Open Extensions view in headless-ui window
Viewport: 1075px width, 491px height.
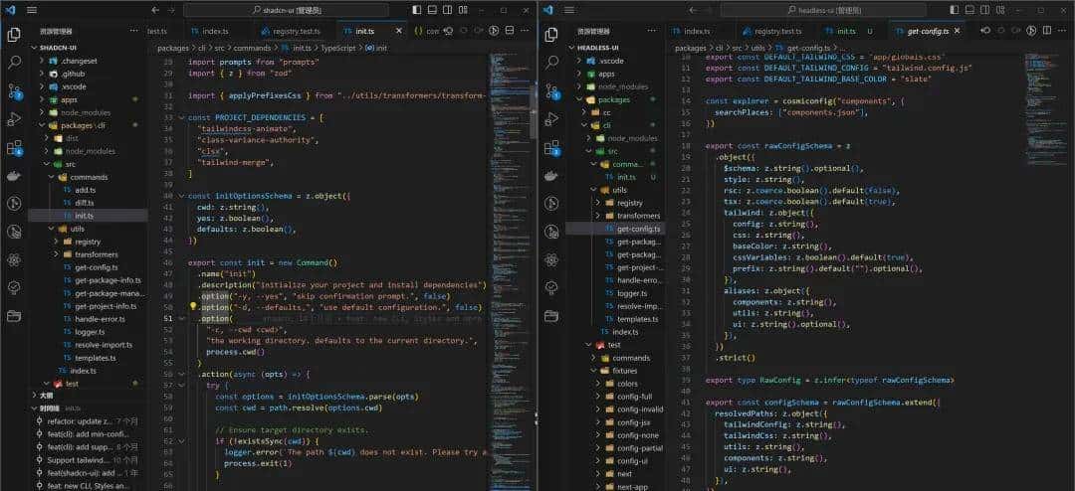point(551,147)
